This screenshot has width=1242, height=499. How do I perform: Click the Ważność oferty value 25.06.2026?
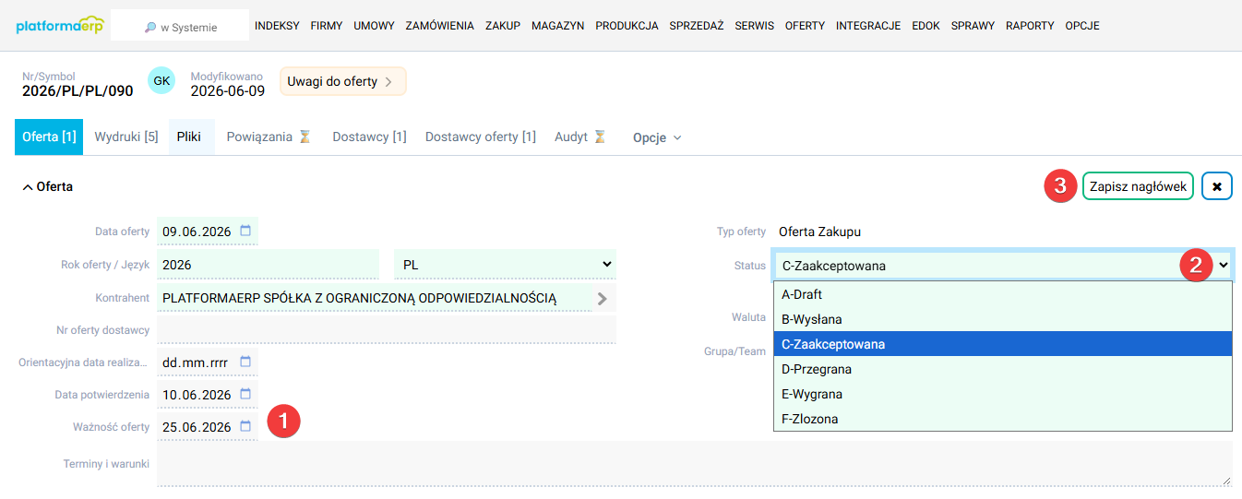coord(197,427)
